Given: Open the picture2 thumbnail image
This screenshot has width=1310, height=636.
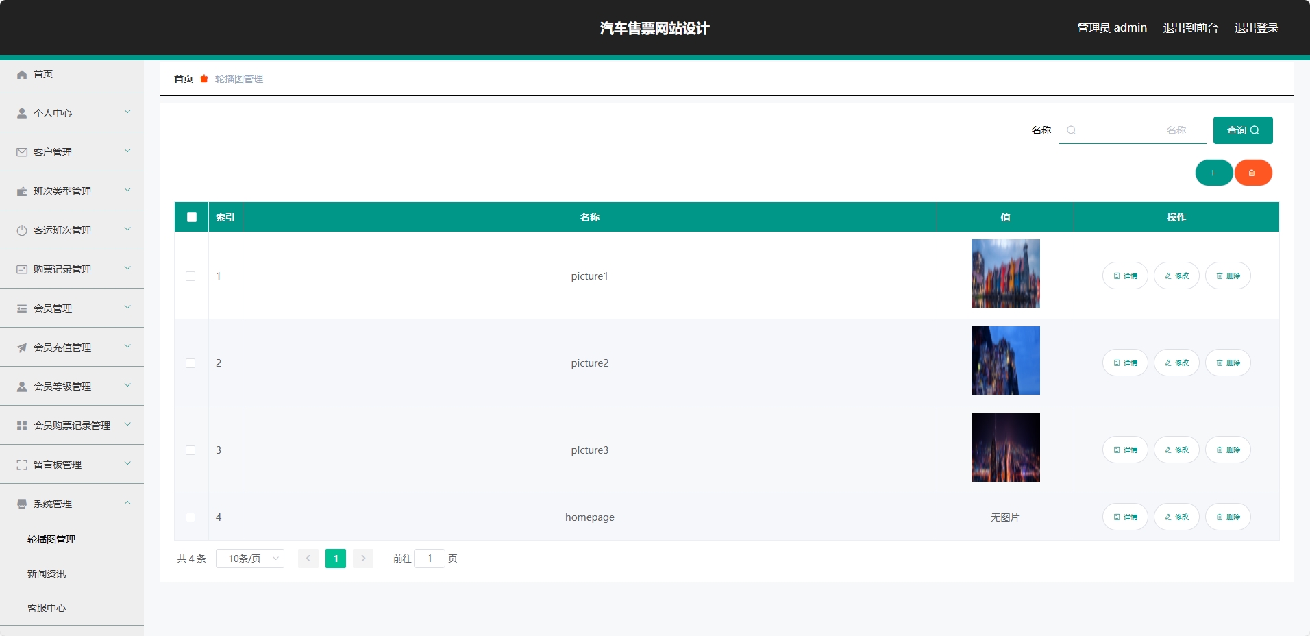Looking at the screenshot, I should coord(1005,360).
